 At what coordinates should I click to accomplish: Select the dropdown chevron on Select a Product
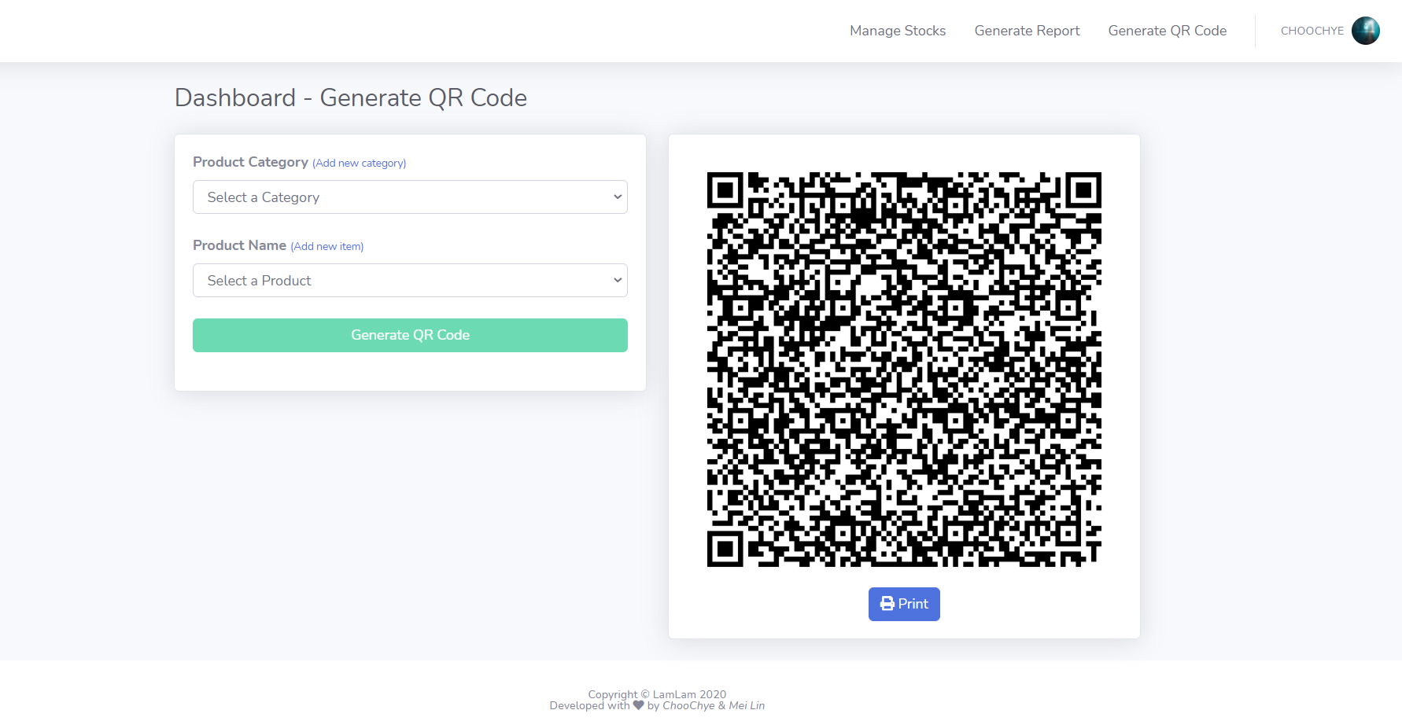pos(618,280)
